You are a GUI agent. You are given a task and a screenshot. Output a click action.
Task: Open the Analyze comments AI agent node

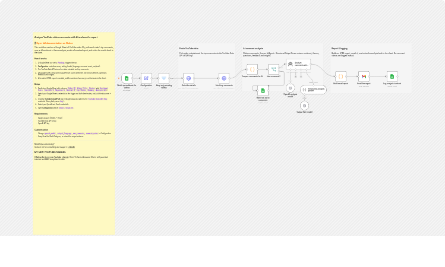tap(298, 64)
